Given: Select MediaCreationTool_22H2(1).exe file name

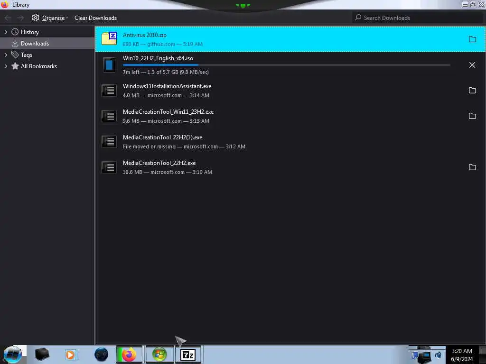Looking at the screenshot, I should 162,137.
